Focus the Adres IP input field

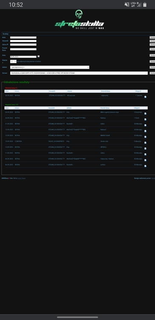point(23,44)
